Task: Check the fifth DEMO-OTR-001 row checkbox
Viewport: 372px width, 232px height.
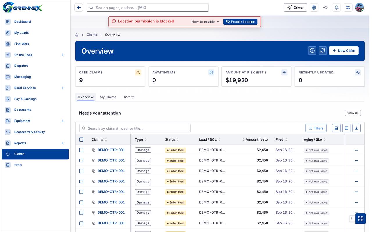Action: (81, 192)
